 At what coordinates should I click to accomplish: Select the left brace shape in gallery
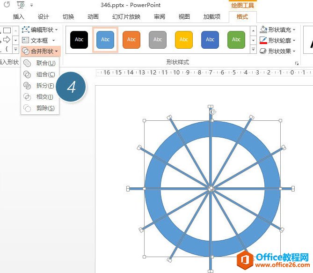(x=7, y=49)
